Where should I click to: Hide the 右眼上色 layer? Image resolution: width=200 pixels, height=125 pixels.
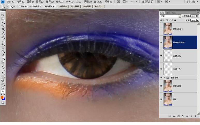[x=161, y=69]
